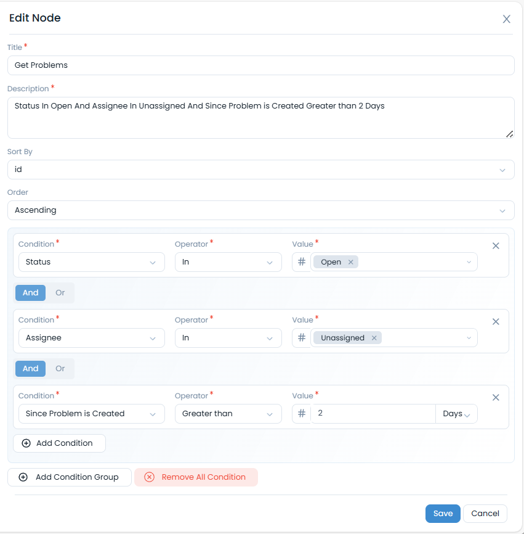Click the hash icon beside Open value
The image size is (524, 534).
(301, 262)
